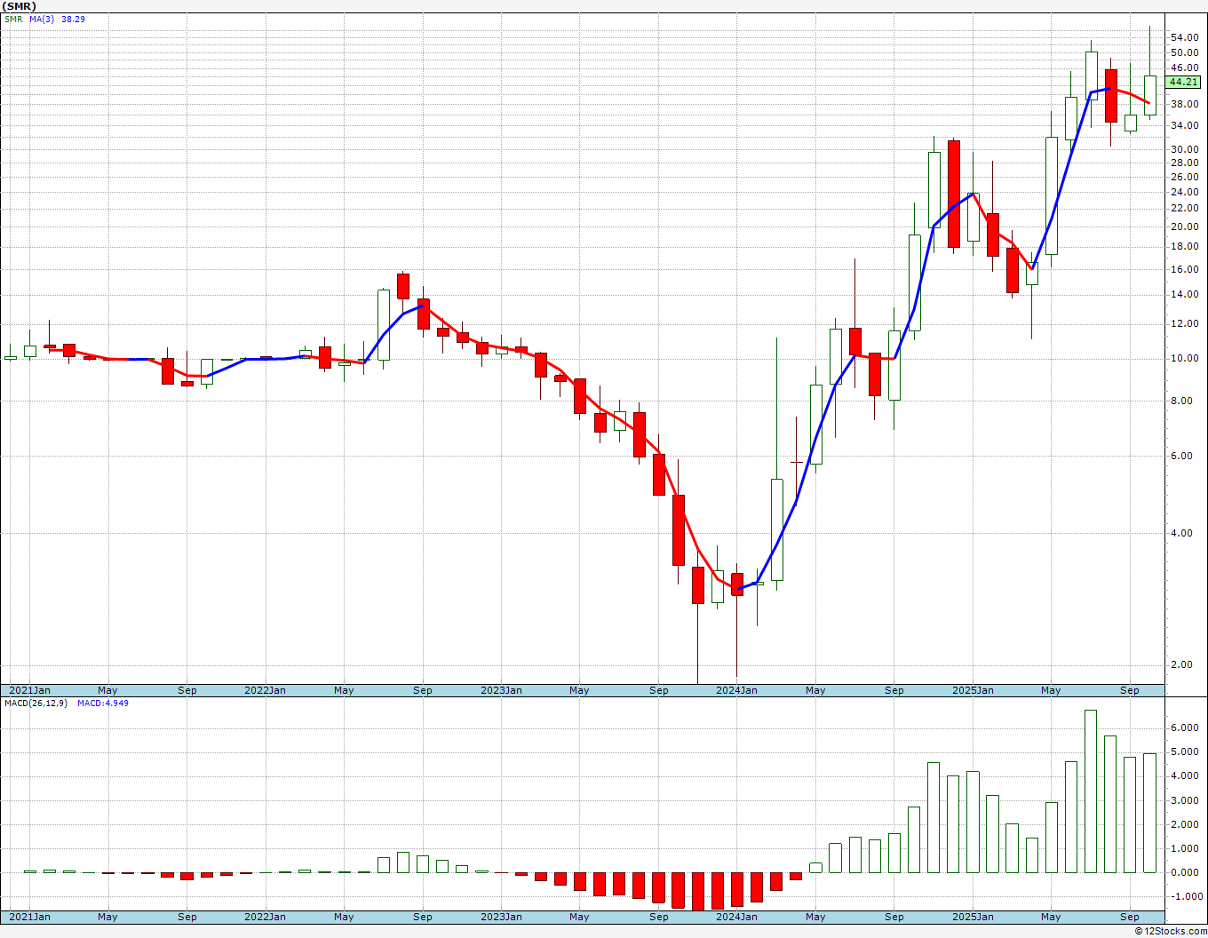Screen dimensions: 1208x938
Task: Click the 0.000 MACD axis label
Action: click(x=1187, y=872)
